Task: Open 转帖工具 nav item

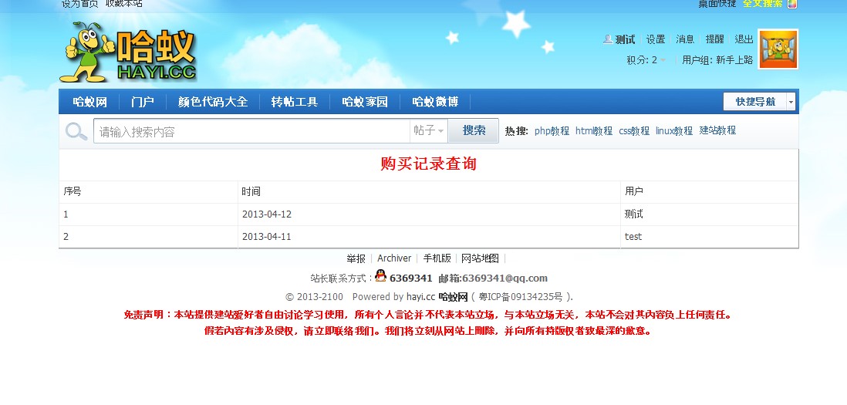Action: [295, 102]
